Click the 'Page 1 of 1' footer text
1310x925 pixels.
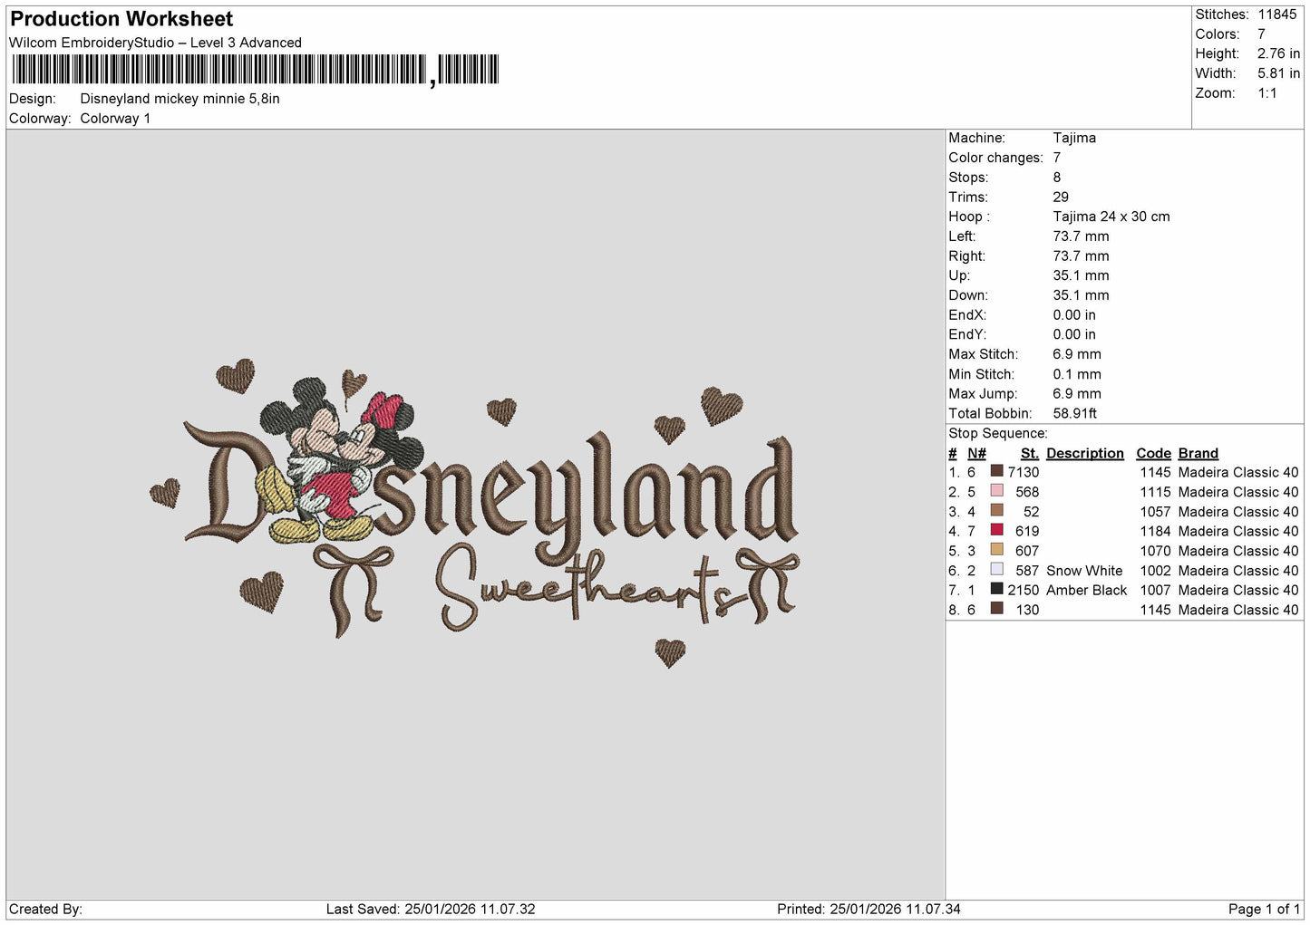[x=1264, y=909]
